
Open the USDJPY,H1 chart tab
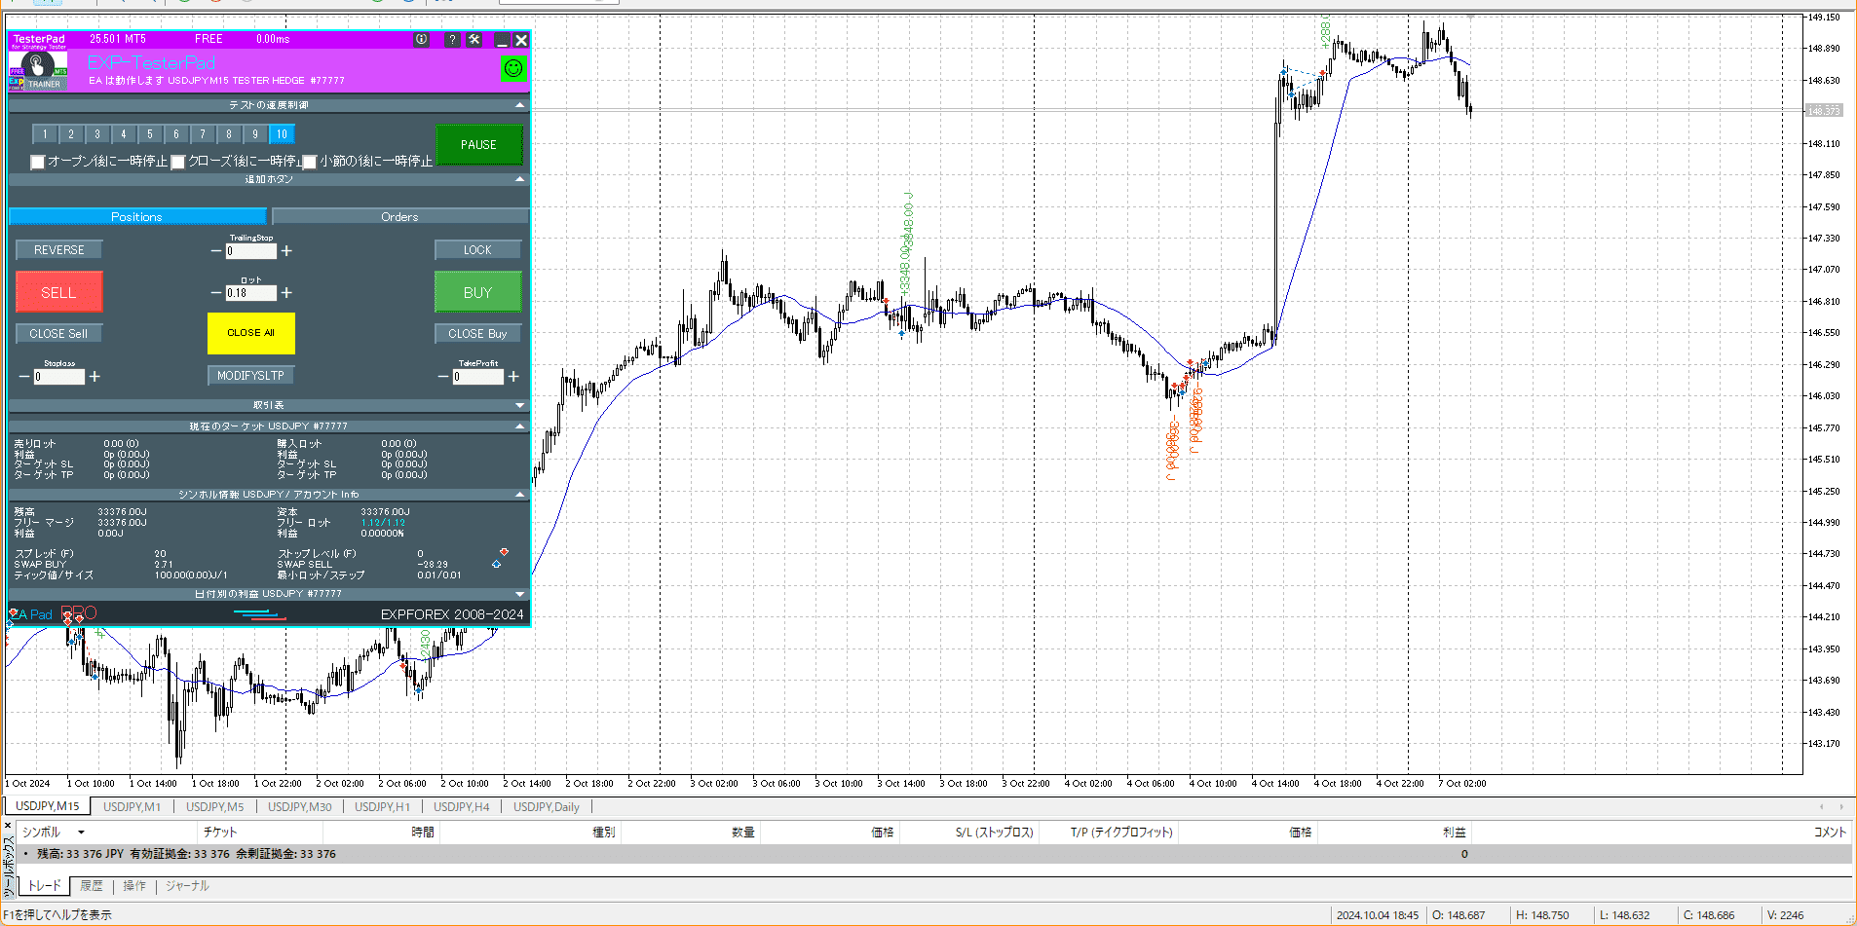382,807
